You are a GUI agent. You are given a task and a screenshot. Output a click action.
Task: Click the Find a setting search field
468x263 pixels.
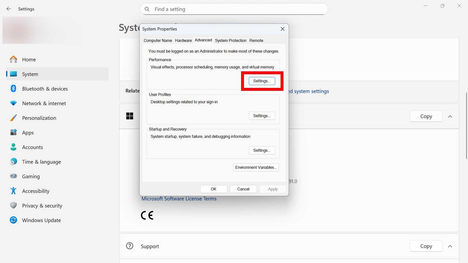point(234,9)
